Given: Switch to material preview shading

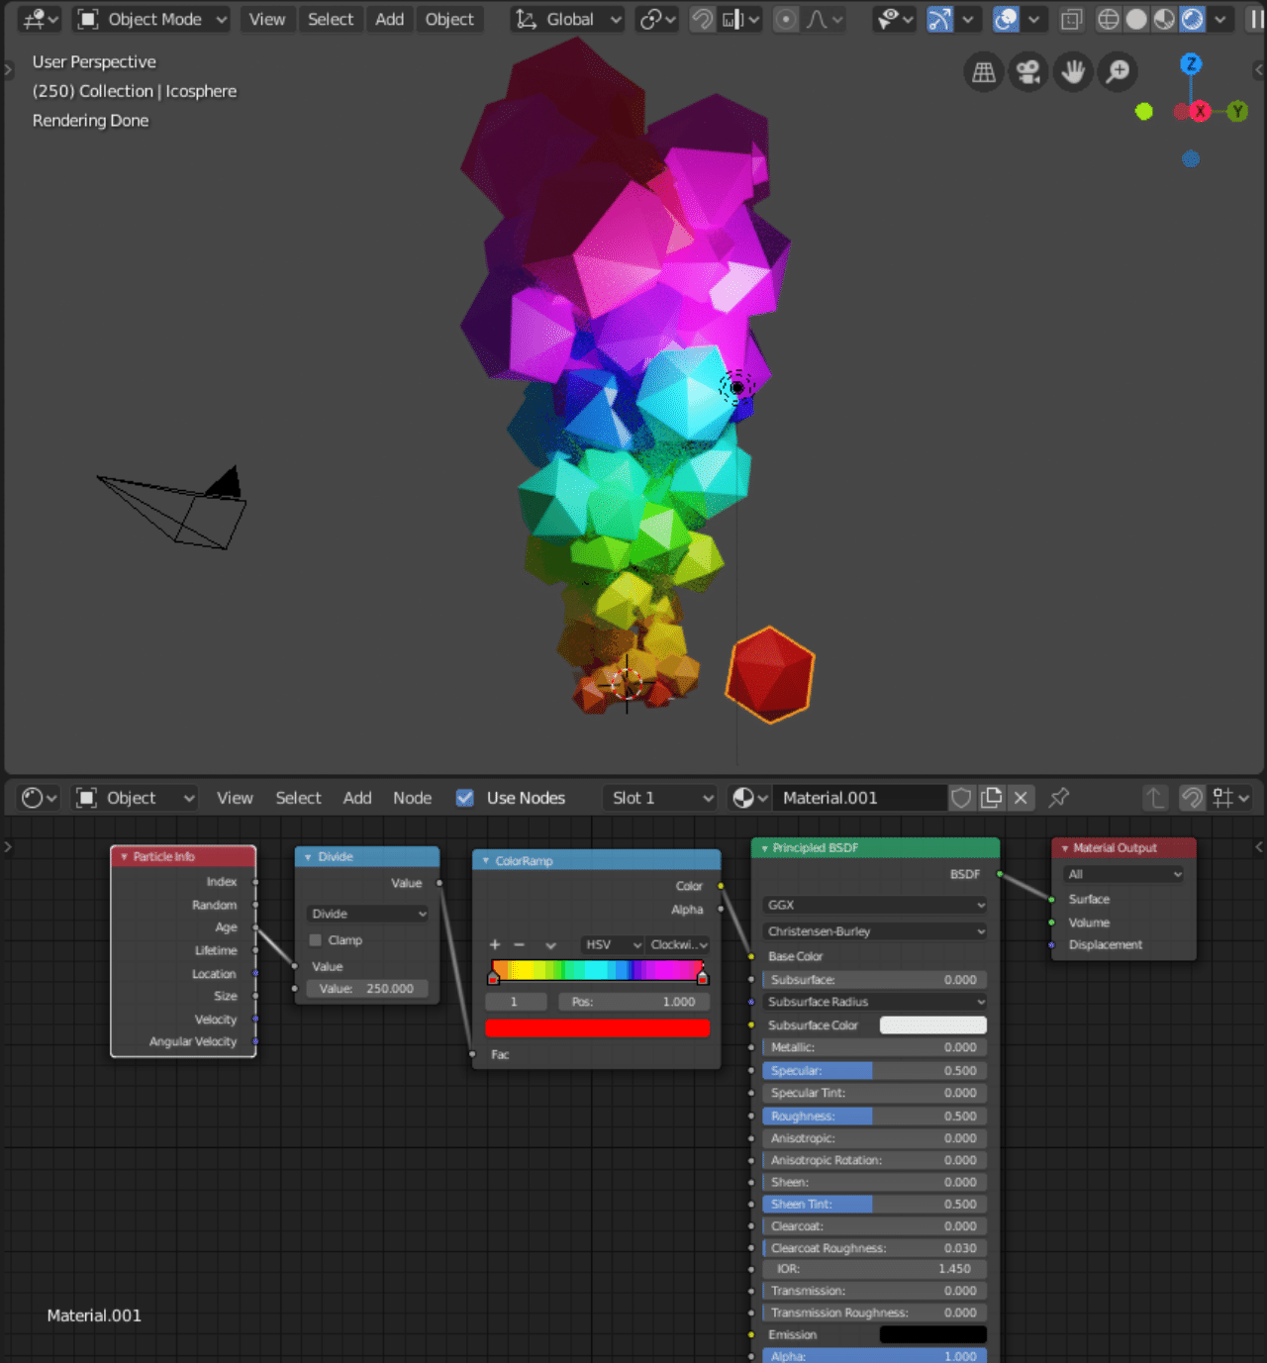Looking at the screenshot, I should click(1164, 19).
